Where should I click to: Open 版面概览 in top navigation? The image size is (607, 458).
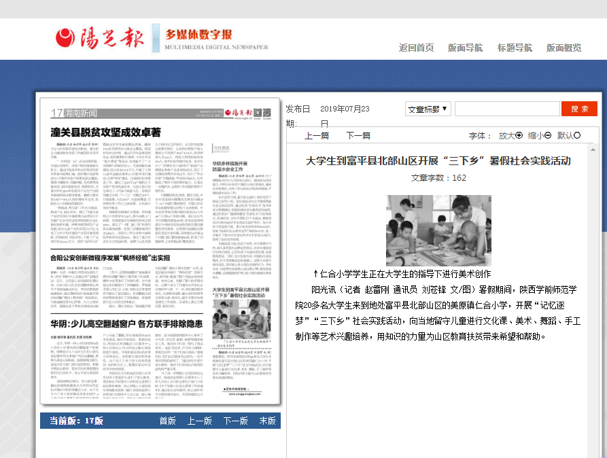(x=563, y=48)
